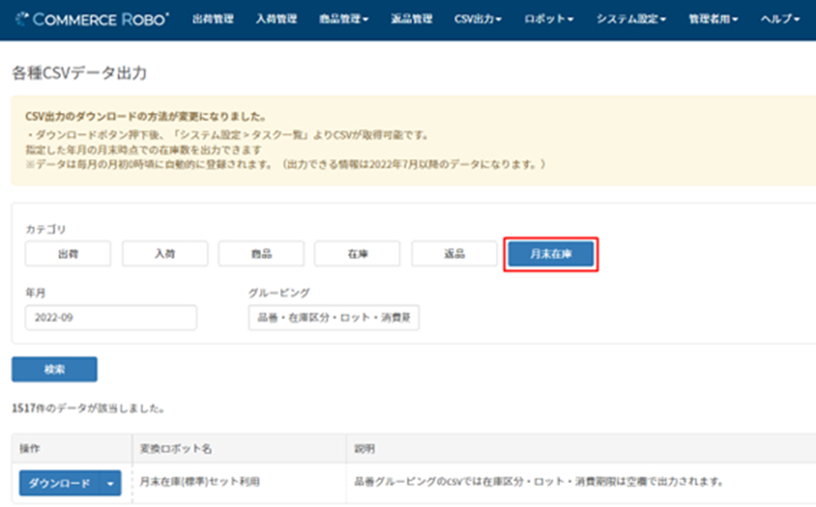Click the 年月 field showing 2022-09
The image size is (816, 507).
(x=111, y=317)
